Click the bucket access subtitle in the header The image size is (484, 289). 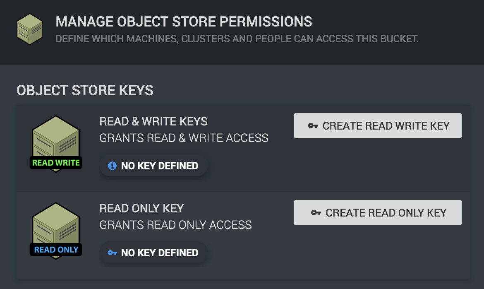point(237,39)
